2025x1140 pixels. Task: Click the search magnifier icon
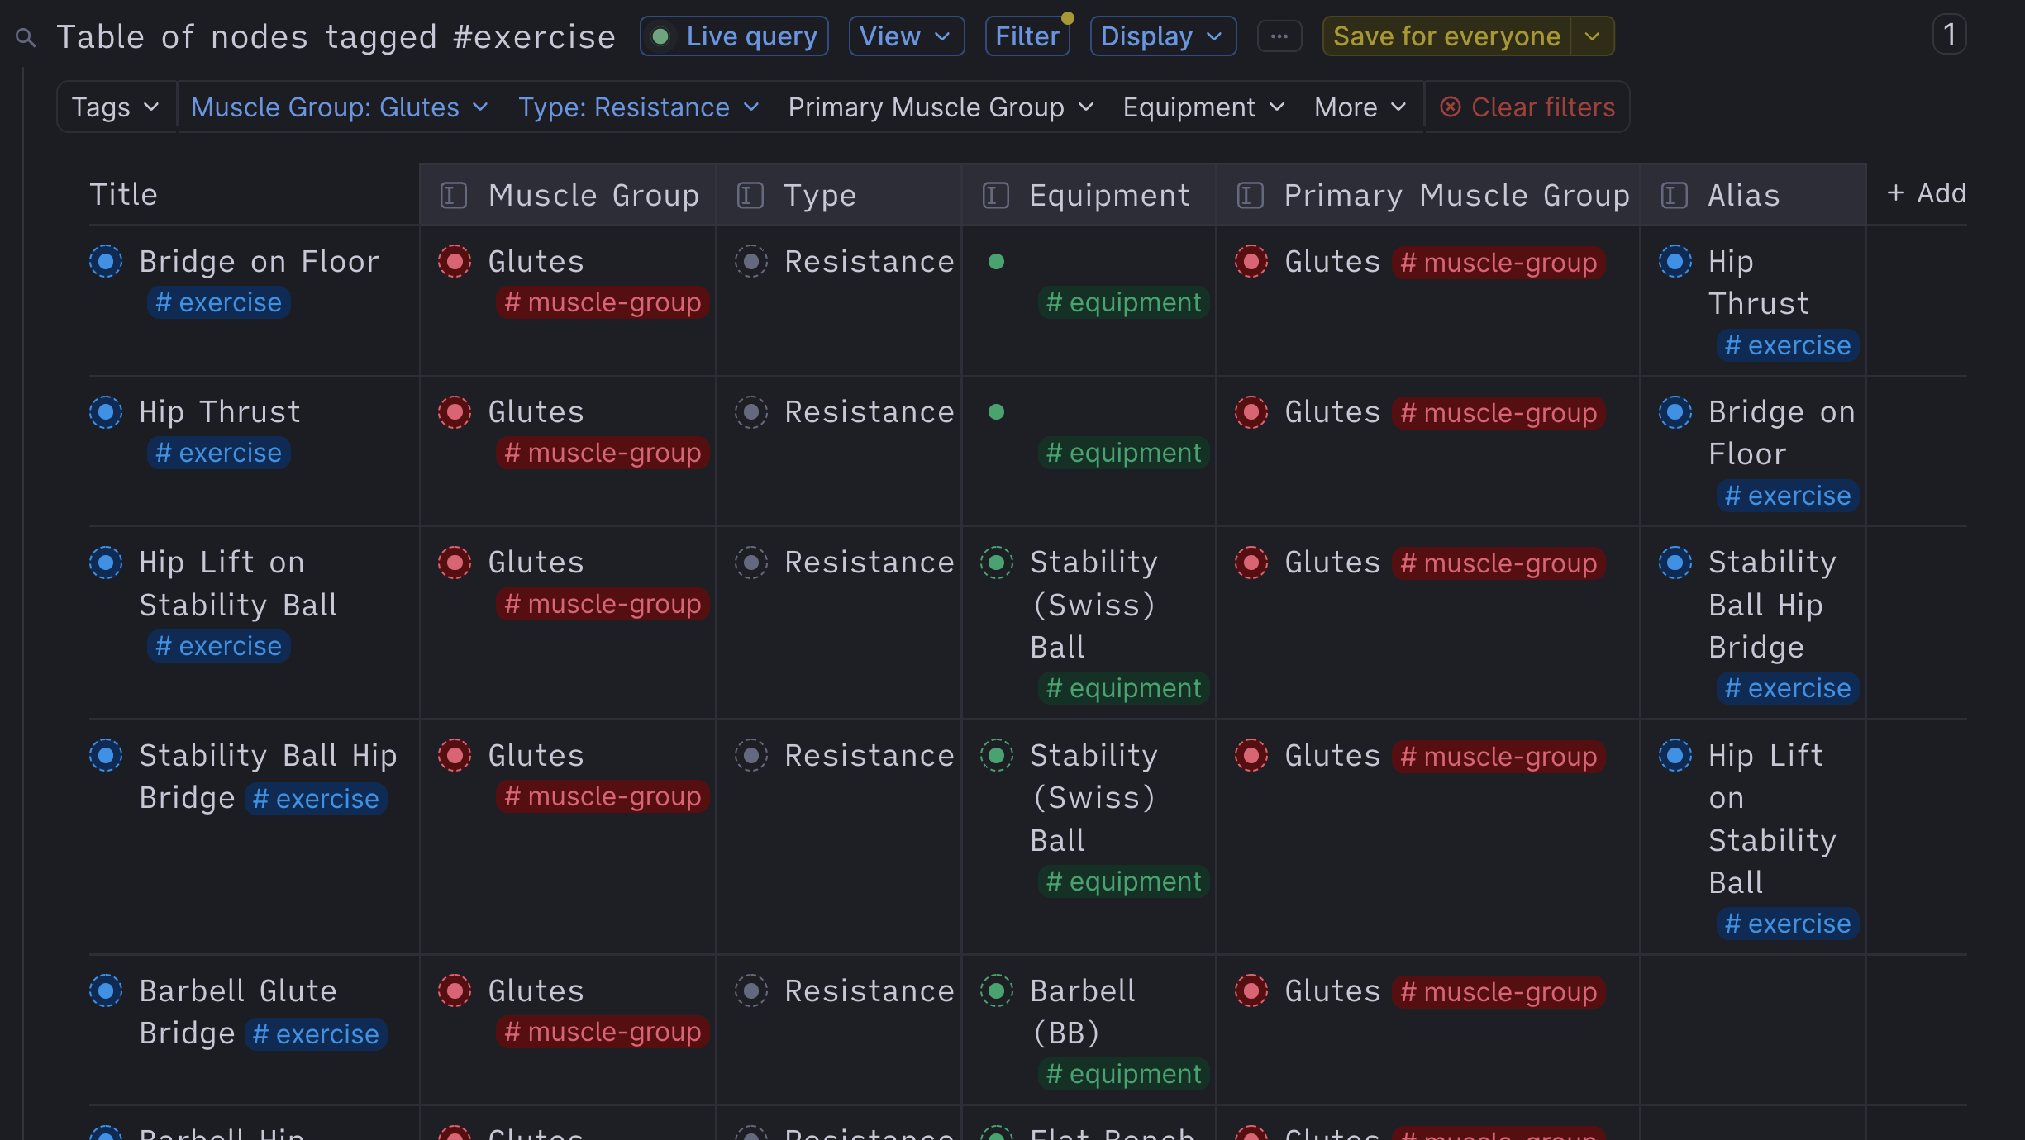[26, 37]
